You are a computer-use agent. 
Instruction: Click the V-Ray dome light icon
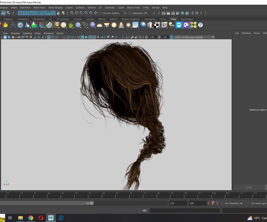point(99,25)
